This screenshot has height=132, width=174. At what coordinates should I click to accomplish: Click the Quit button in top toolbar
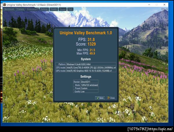(x=70, y=9)
